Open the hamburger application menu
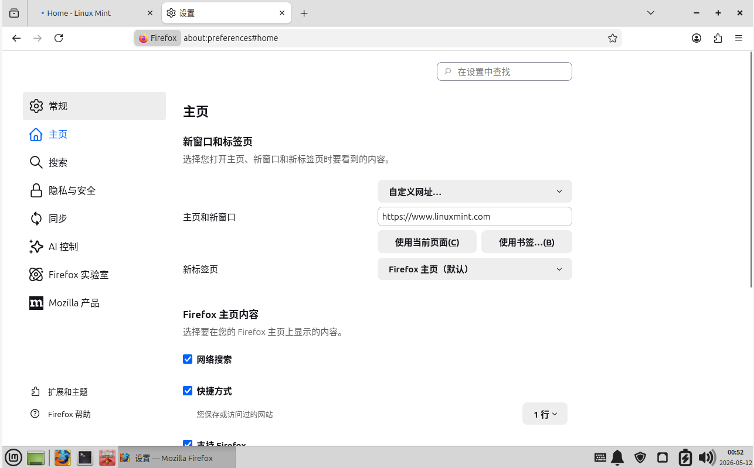 [x=739, y=38]
